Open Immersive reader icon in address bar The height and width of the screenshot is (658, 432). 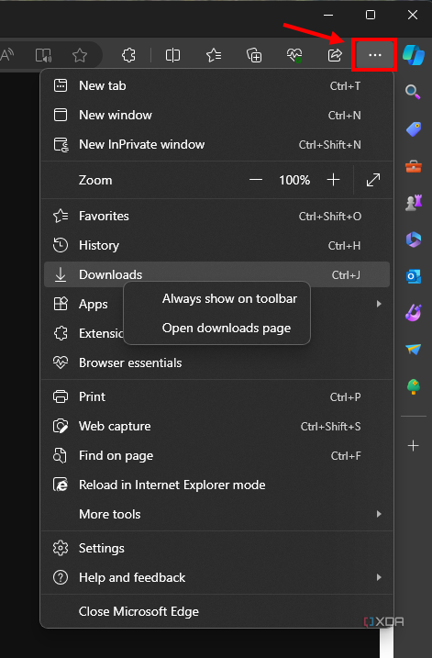43,55
